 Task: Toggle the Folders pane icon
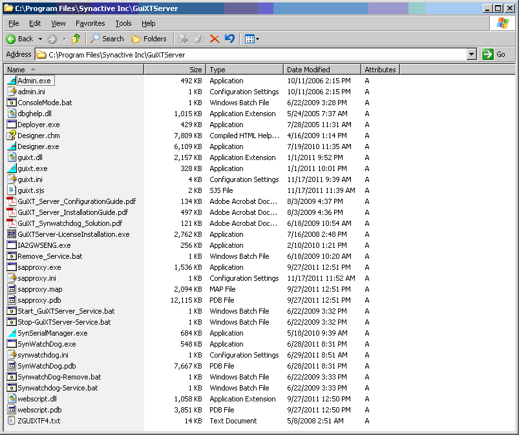coord(136,39)
